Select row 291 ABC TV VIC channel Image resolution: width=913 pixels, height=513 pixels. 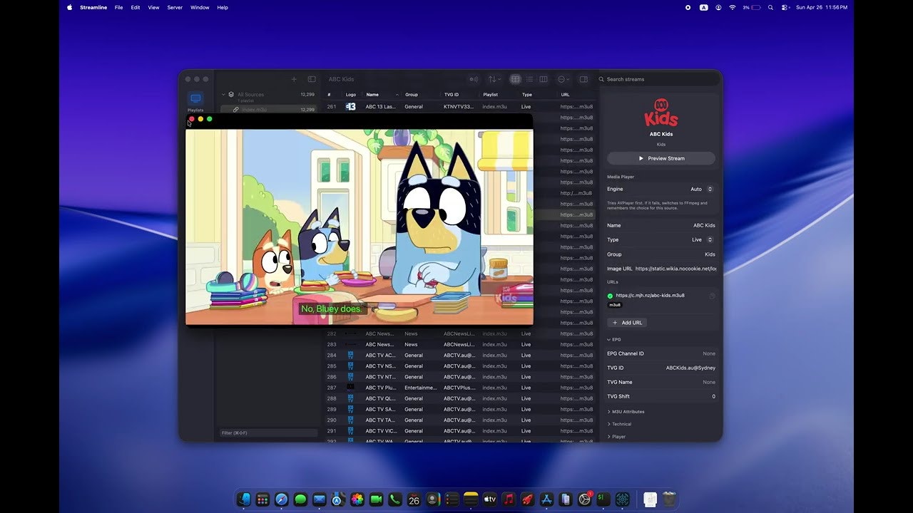460,431
